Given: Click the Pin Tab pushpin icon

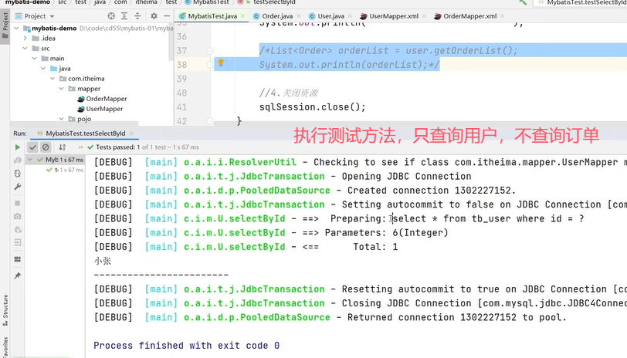Looking at the screenshot, I should click(17, 275).
